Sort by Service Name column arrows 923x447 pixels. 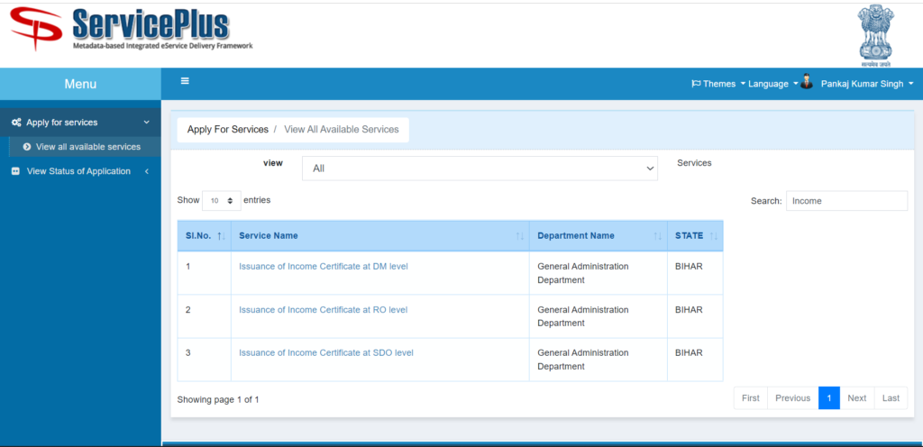[x=520, y=236]
